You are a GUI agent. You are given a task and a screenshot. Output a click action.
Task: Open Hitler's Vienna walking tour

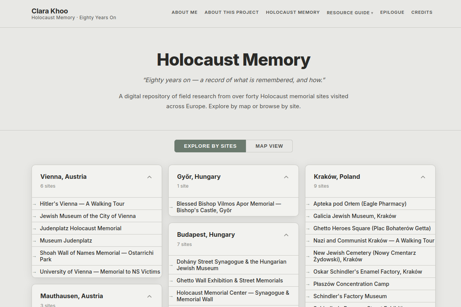click(97, 204)
